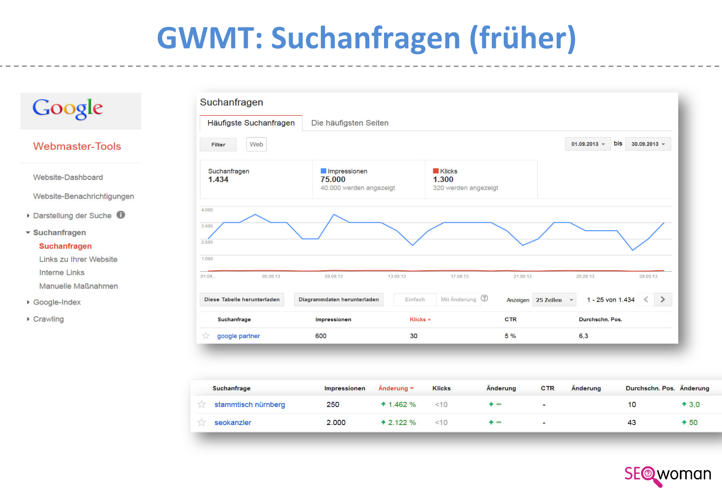Expand the Google-Index section
Image resolution: width=722 pixels, height=498 pixels.
[28, 302]
